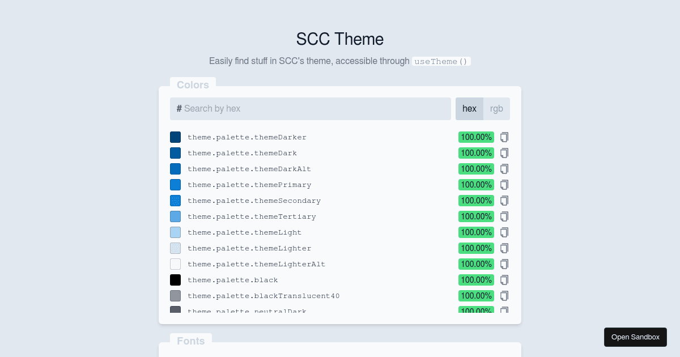Copy the themeLighterAlt palette value
The width and height of the screenshot is (680, 357).
tap(504, 264)
